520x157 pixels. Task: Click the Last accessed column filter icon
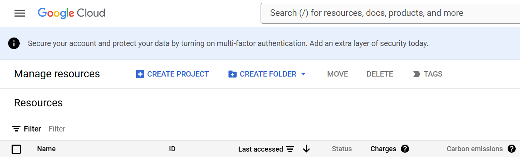290,149
